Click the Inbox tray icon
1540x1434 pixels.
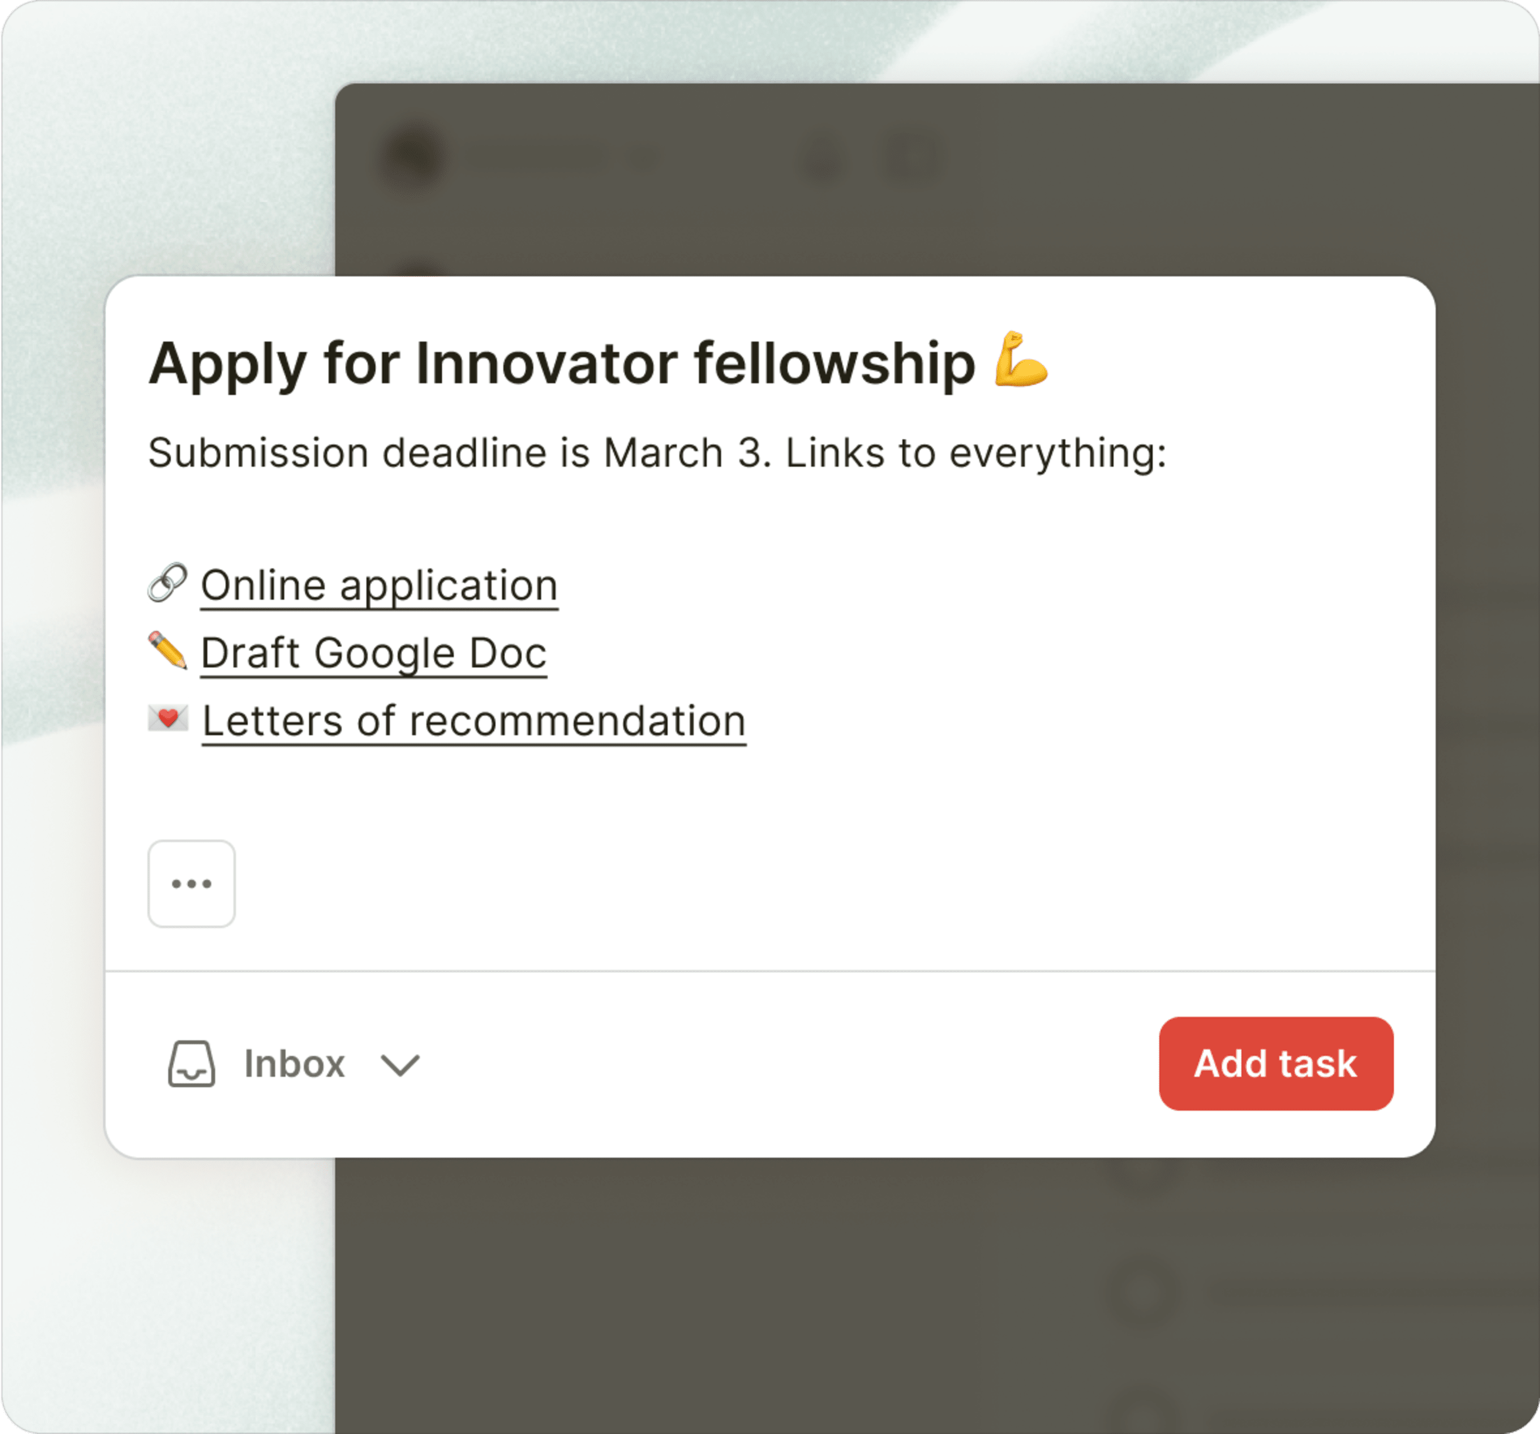[191, 1064]
